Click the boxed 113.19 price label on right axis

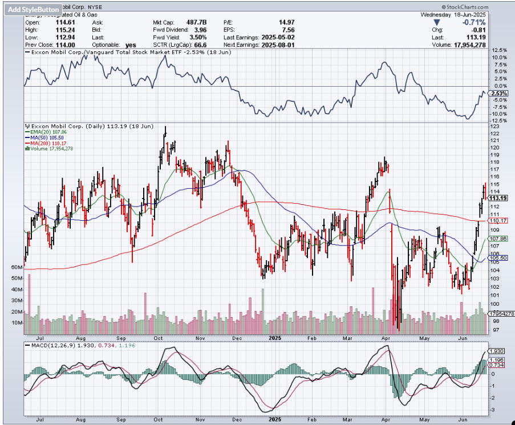click(498, 198)
